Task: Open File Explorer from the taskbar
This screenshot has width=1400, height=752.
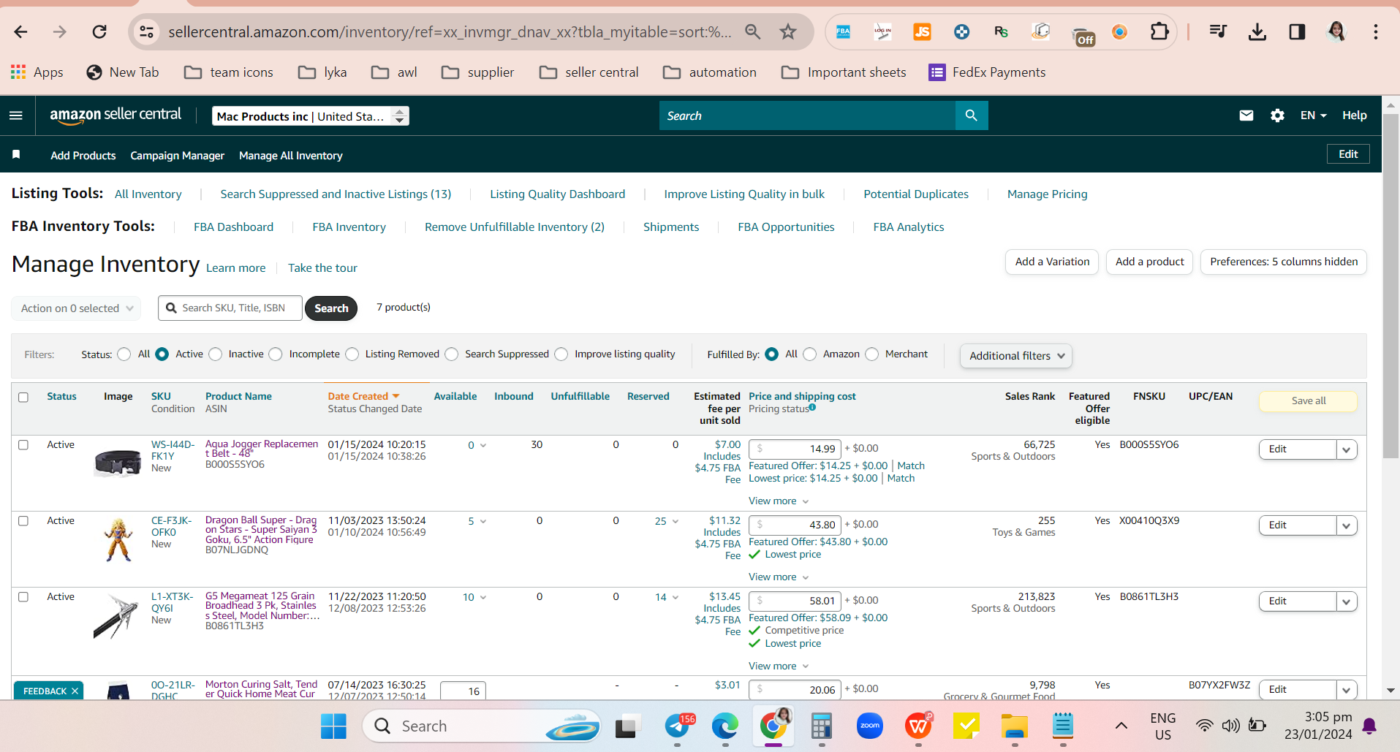Action: tap(1015, 726)
